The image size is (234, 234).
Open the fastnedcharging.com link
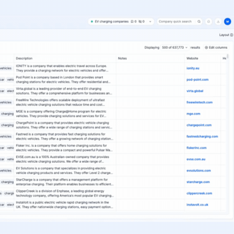click(202, 136)
